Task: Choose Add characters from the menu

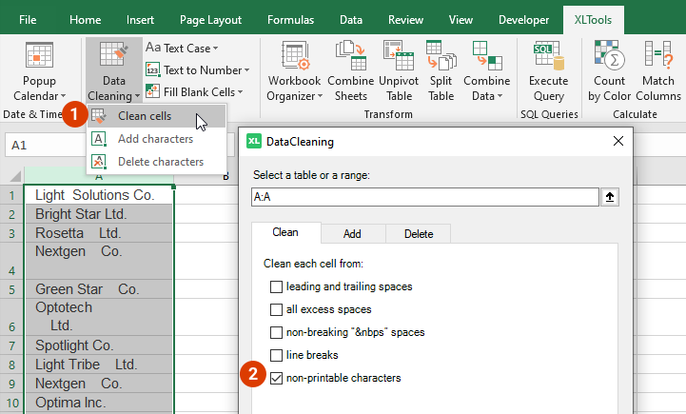Action: coord(157,139)
